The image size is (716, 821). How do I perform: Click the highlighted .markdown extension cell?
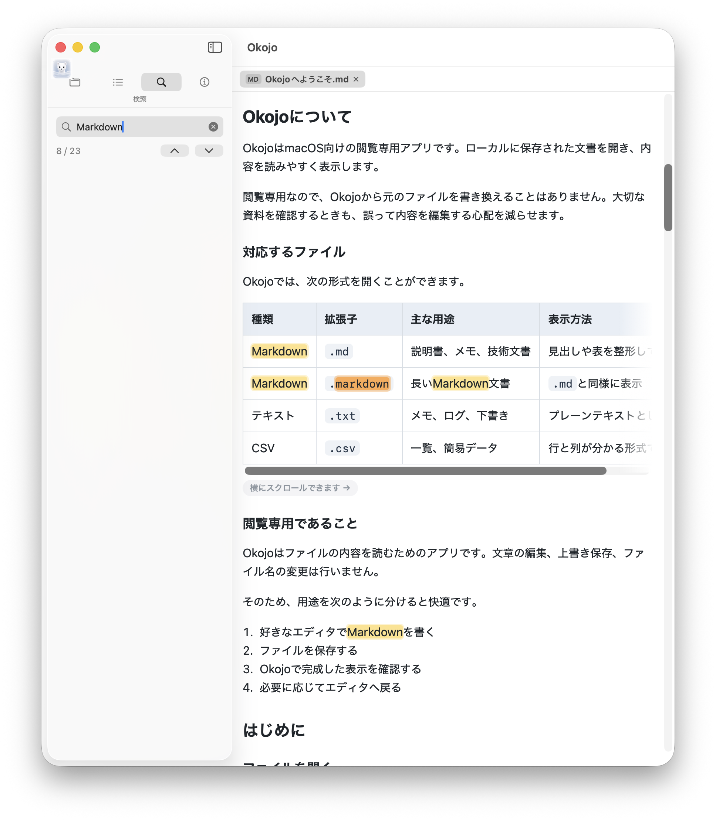click(x=359, y=384)
